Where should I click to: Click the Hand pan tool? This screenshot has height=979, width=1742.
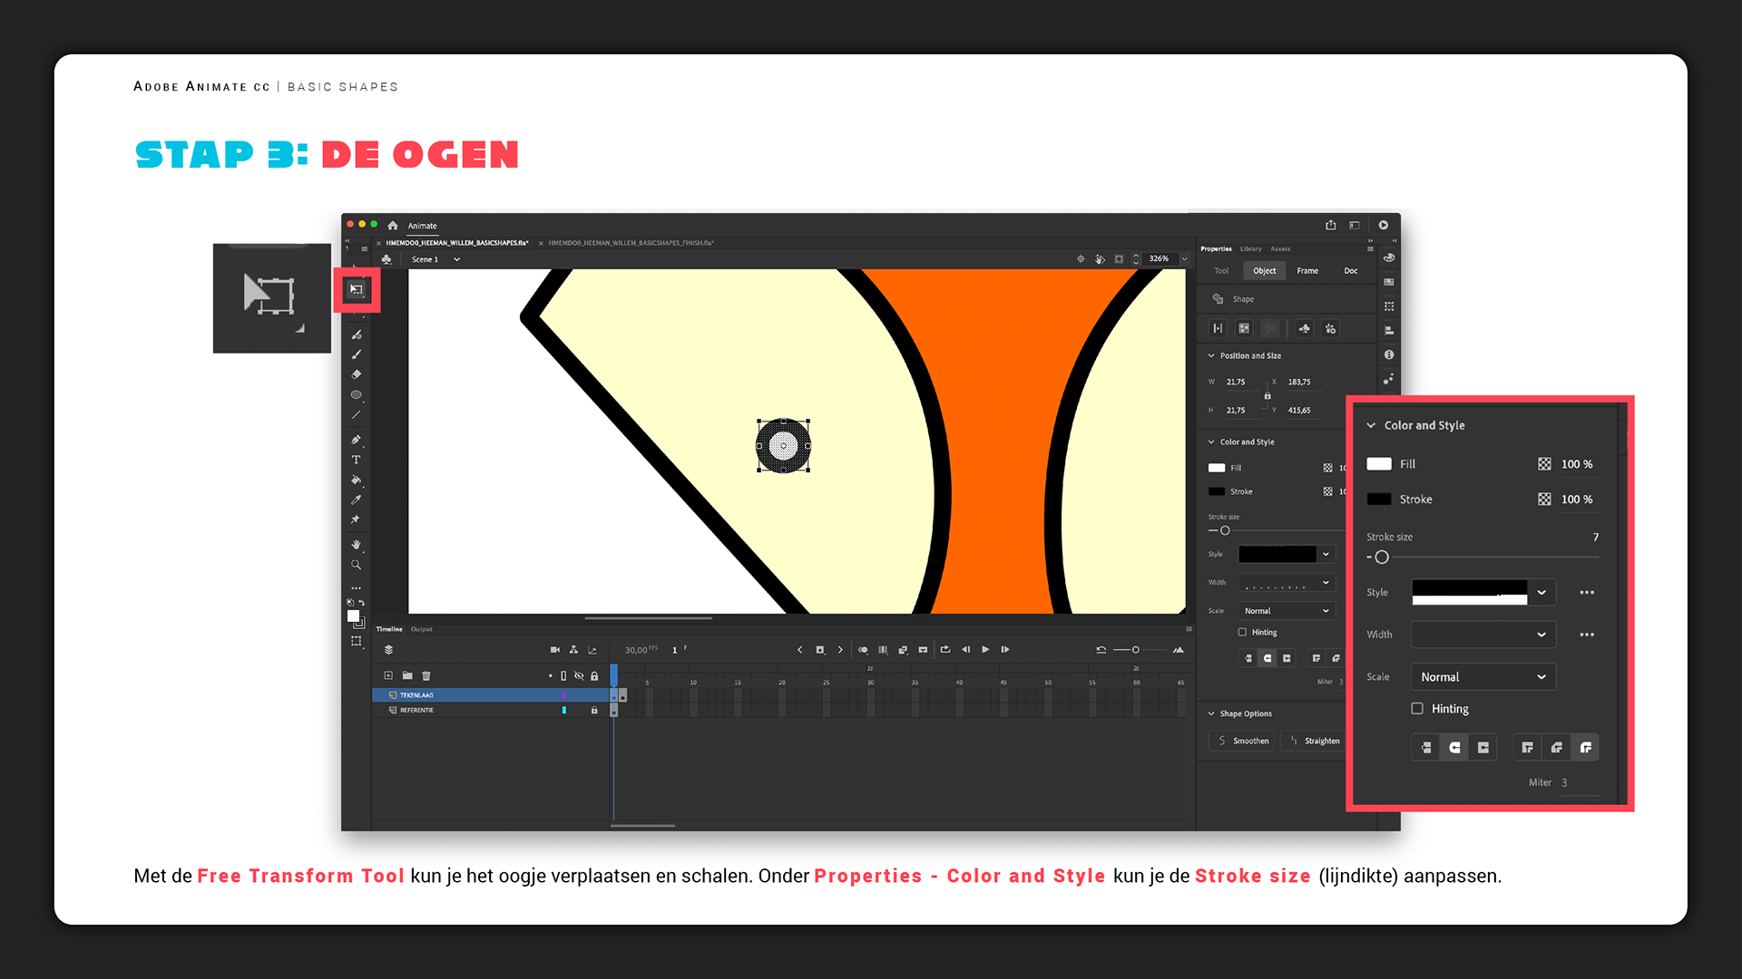point(357,544)
